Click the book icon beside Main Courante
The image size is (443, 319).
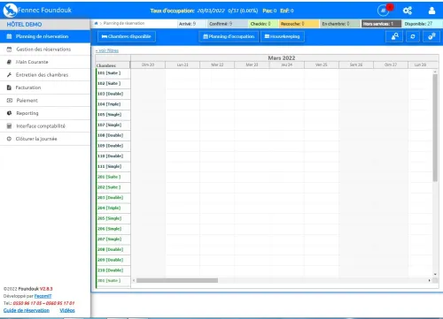point(9,62)
